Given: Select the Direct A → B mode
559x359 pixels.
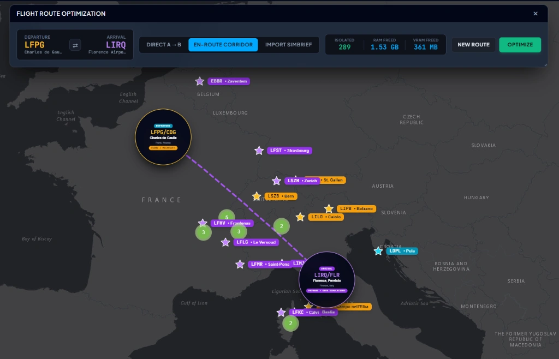Looking at the screenshot, I should pyautogui.click(x=164, y=45).
